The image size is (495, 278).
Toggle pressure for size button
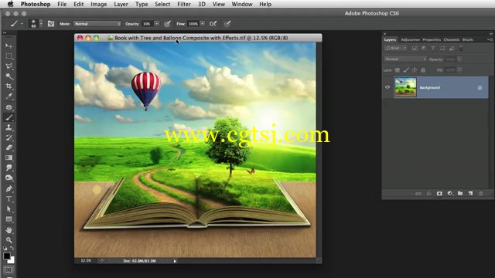(227, 24)
